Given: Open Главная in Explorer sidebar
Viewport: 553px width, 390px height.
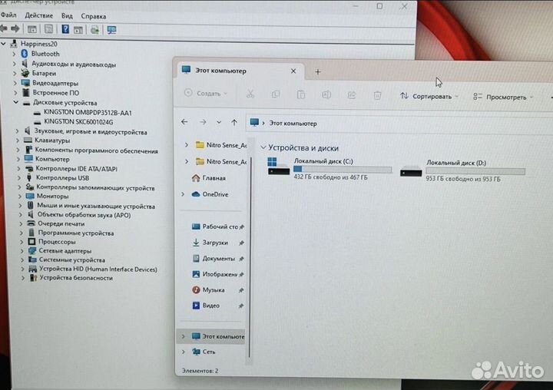Looking at the screenshot, I should click(208, 178).
